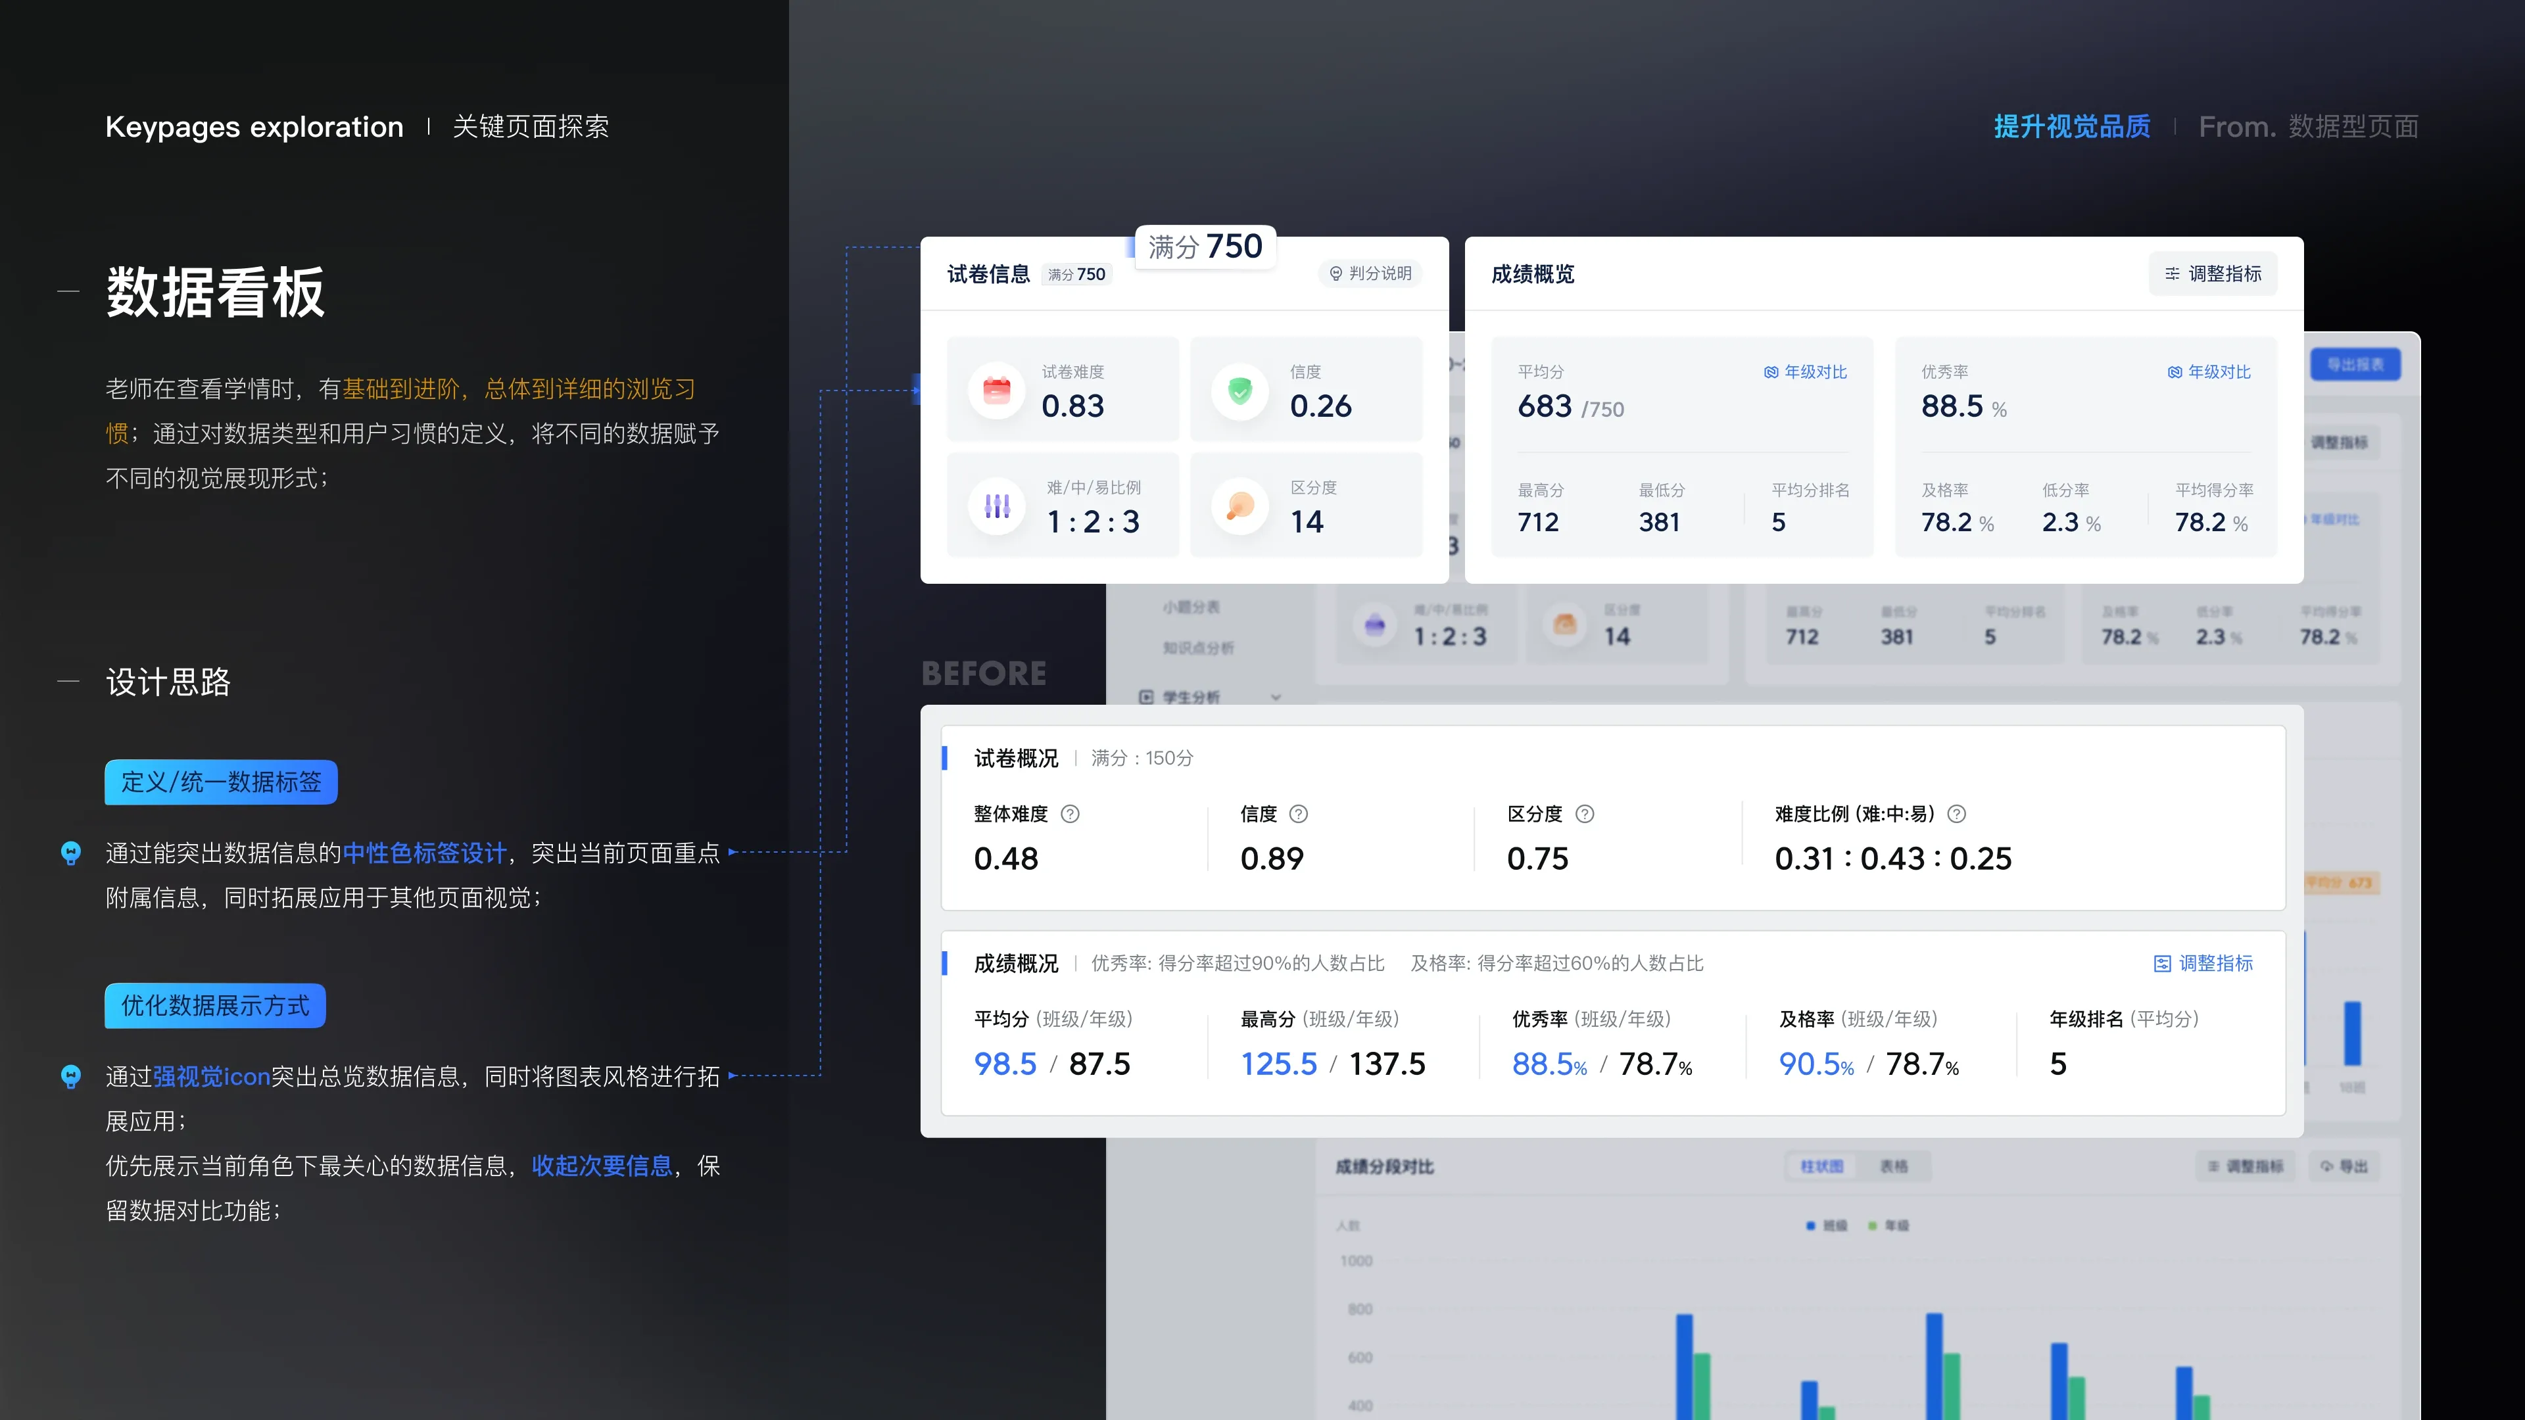
Task: Click help icon next to 整体难度
Action: pos(1070,815)
